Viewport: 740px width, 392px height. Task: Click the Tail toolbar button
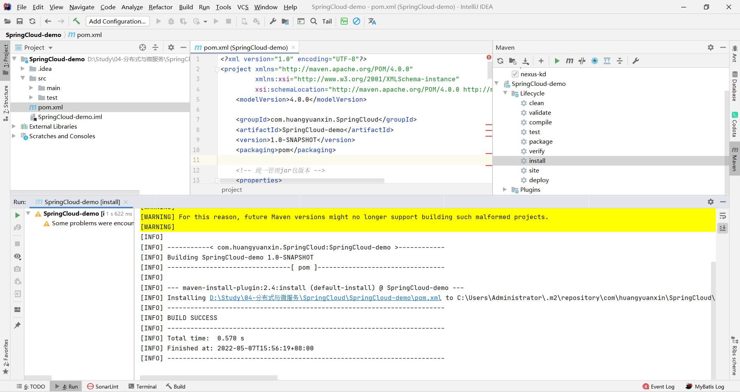click(327, 21)
